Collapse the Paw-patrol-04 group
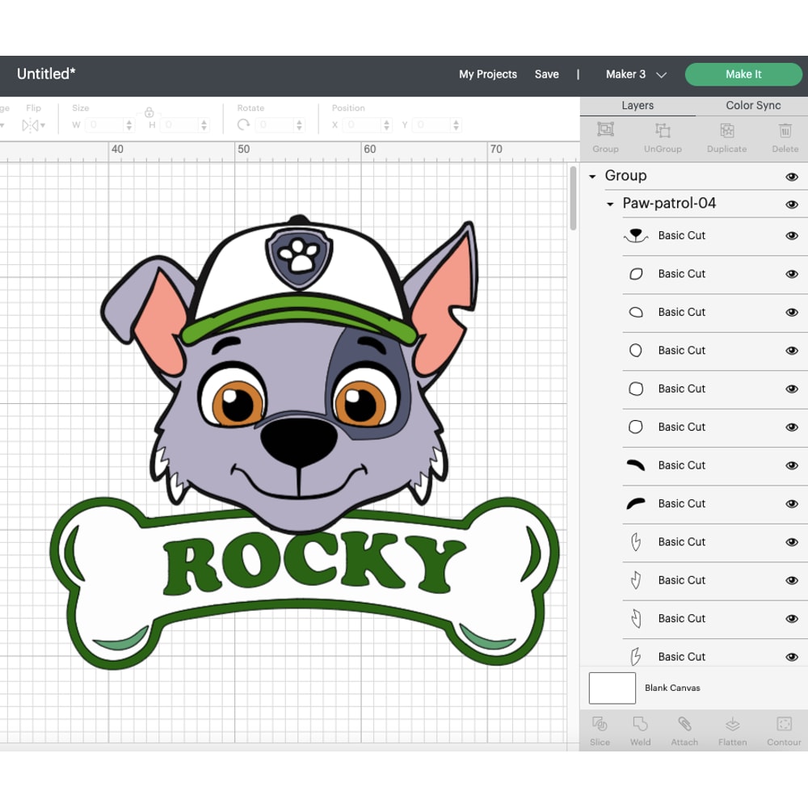 click(x=610, y=204)
